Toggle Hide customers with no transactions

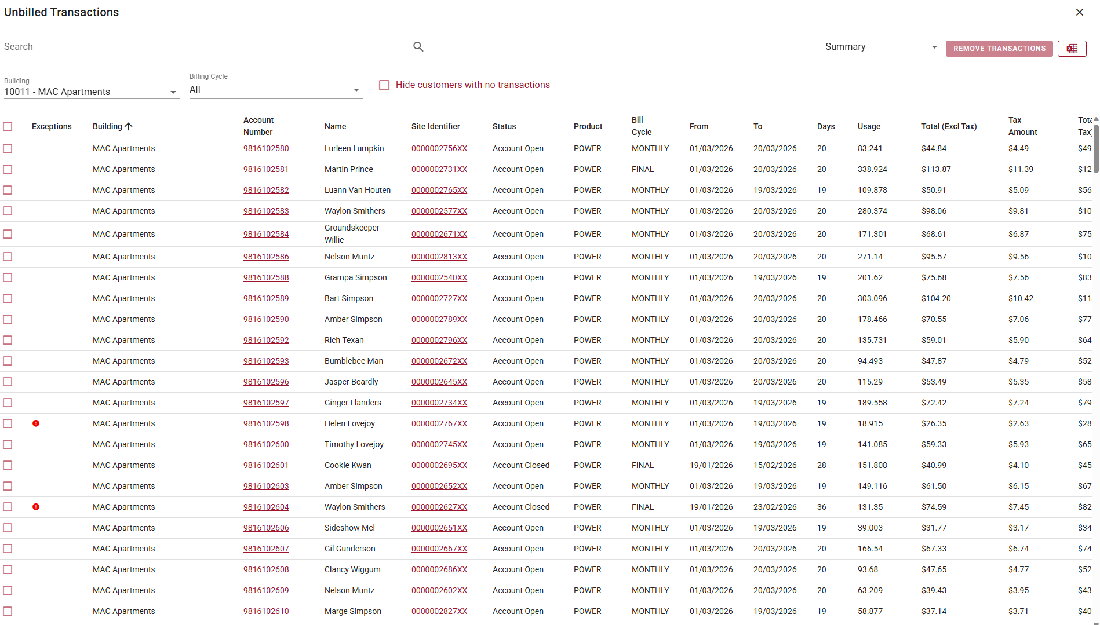click(384, 85)
